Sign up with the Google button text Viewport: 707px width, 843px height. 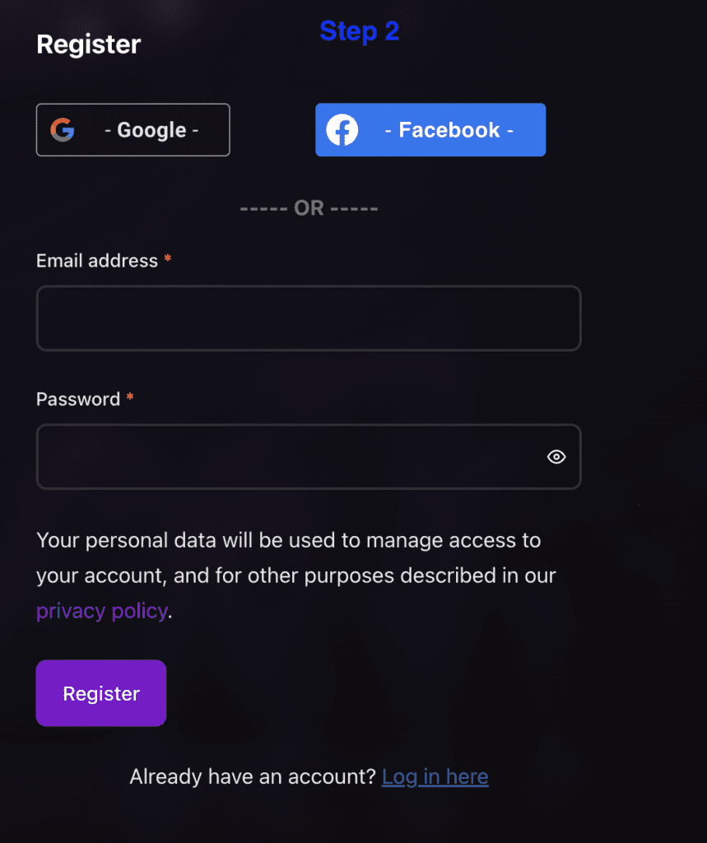point(151,130)
